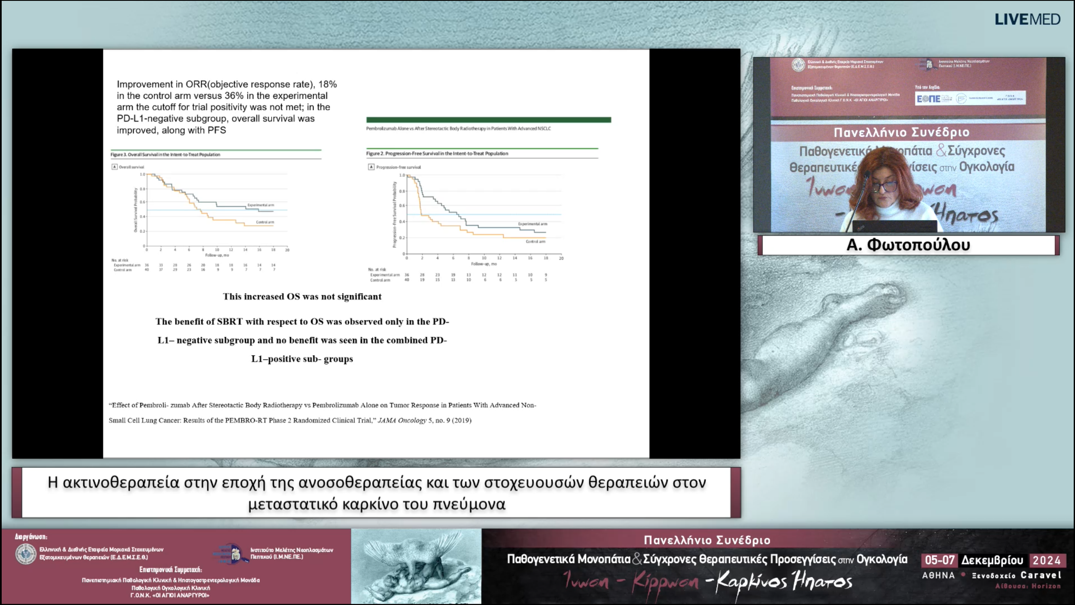Click 'Control arm' label in Progression-Free Survival chart
The image size is (1075, 605).
point(535,242)
